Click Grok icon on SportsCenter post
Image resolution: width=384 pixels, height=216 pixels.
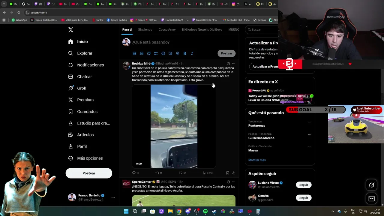coord(228,182)
